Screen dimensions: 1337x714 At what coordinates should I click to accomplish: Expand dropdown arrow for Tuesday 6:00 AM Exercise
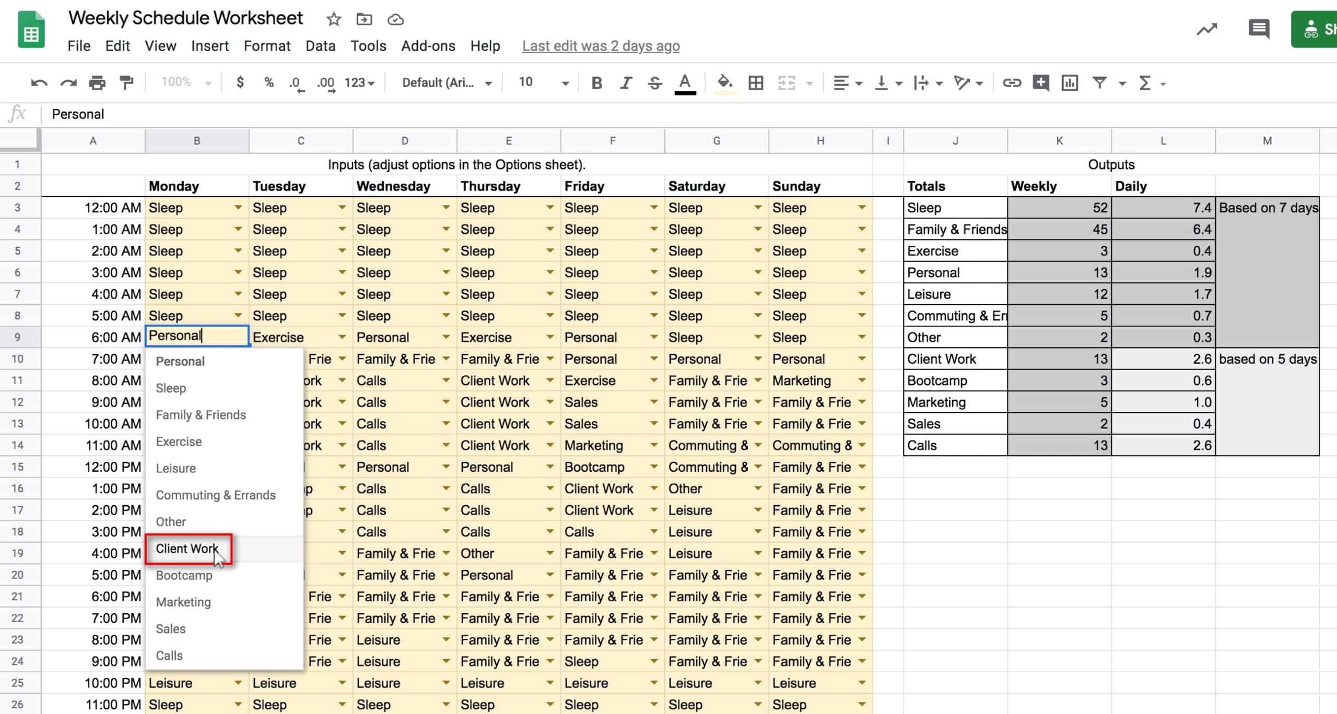[x=342, y=337]
